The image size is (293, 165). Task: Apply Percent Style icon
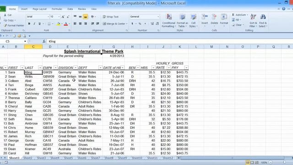140,24
